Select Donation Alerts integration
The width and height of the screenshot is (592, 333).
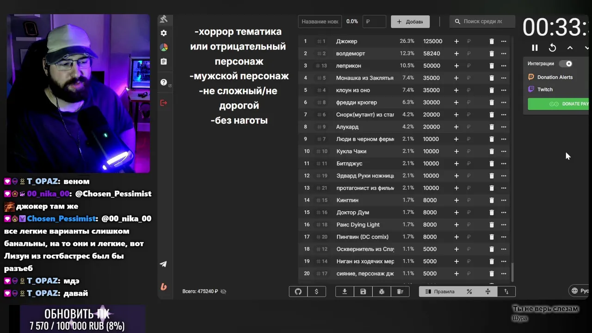pos(550,77)
